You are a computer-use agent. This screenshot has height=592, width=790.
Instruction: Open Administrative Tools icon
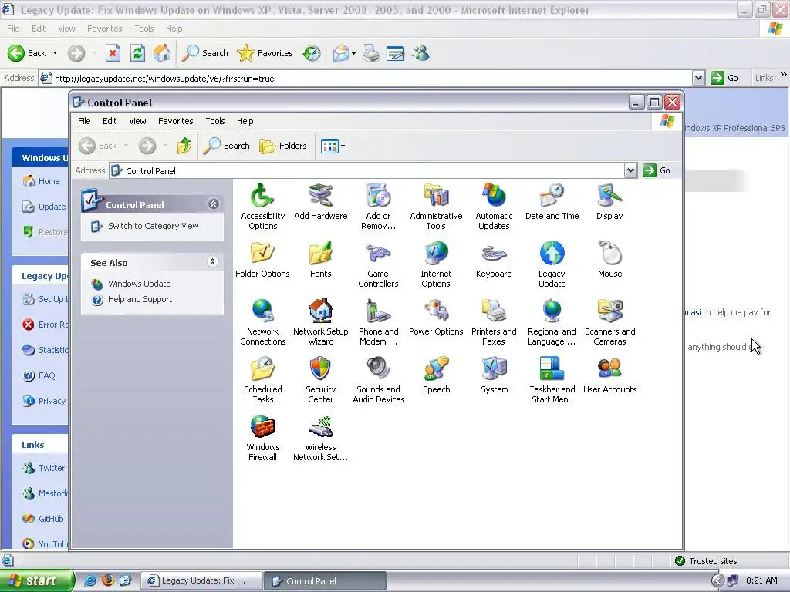click(x=436, y=207)
